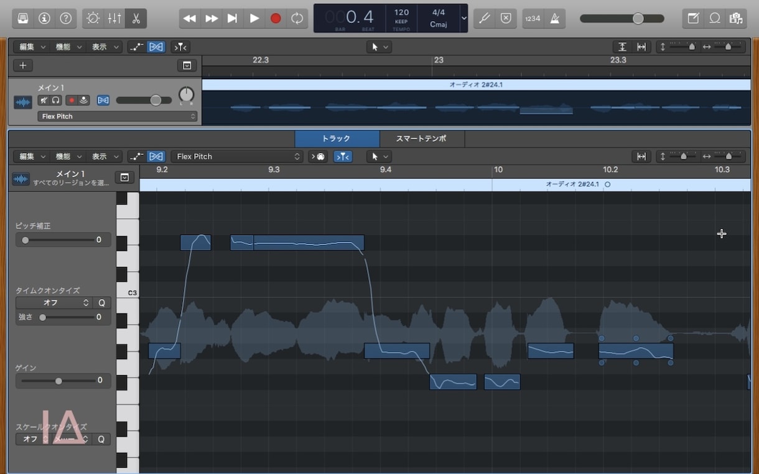Open editor 機能 menu
Screen dimensions: 759x474
69,157
